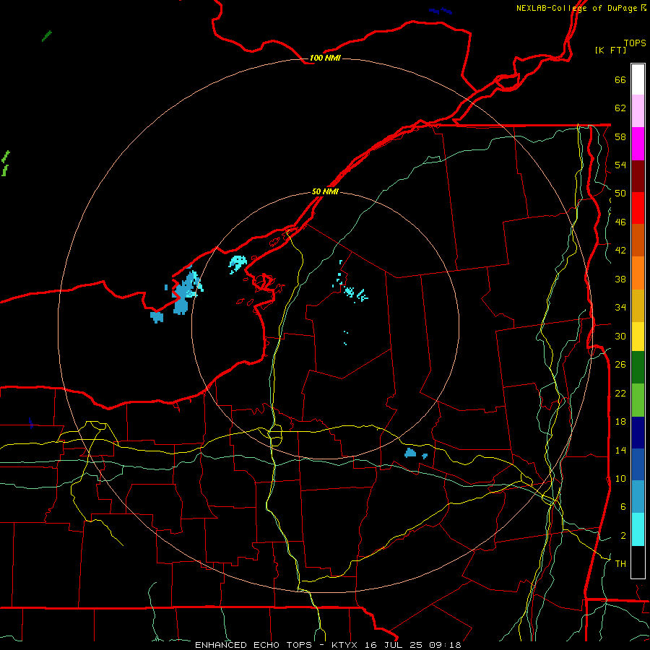The width and height of the screenshot is (650, 650).
Task: Click the "50 NMI" range ring label
Action: click(325, 191)
